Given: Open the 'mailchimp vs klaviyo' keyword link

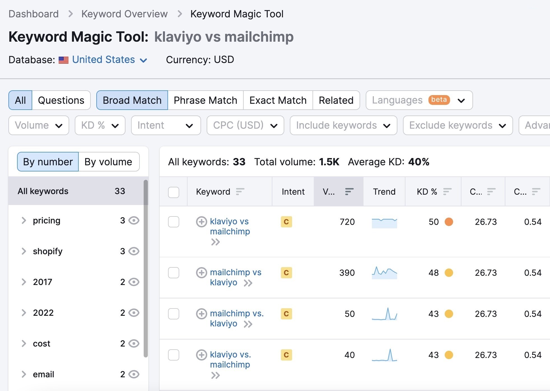Looking at the screenshot, I should click(x=236, y=277).
